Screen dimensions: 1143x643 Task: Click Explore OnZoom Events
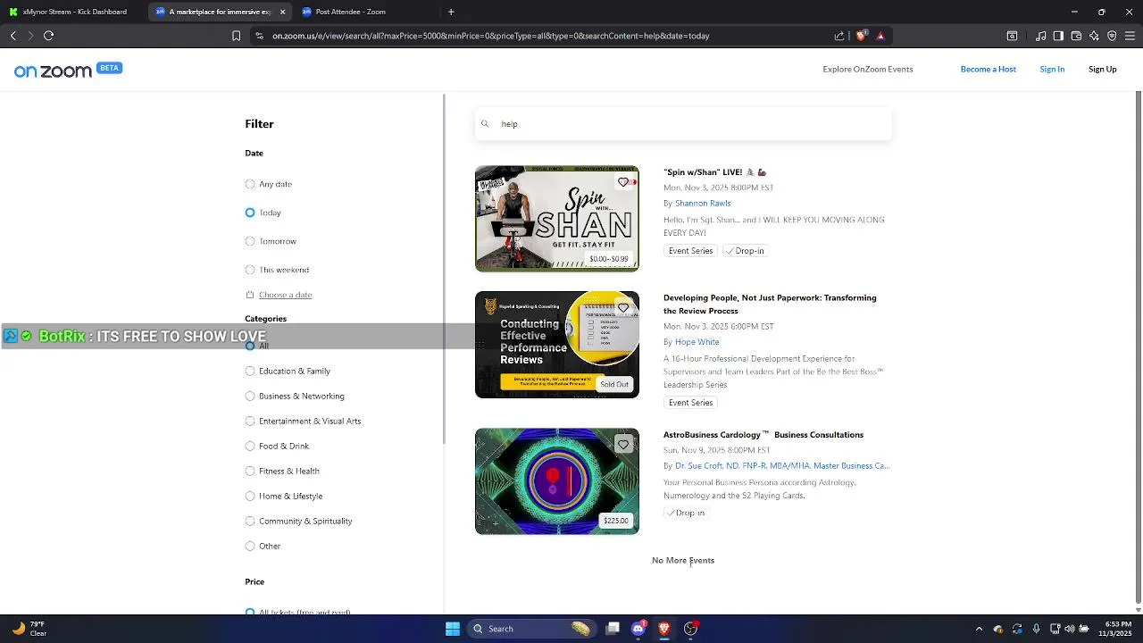867,70
